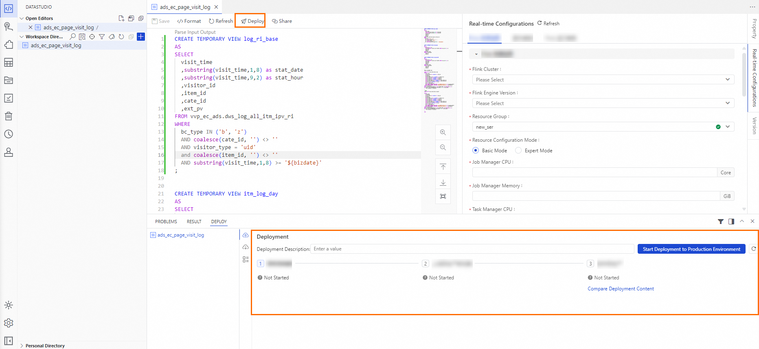759x349 pixels.
Task: Click blue plus button to create new
Action: point(141,37)
